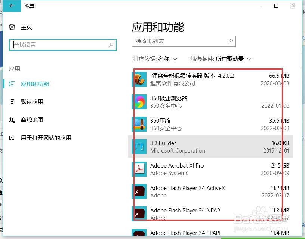Click the Microsoft Corporation publisher text
Viewport: 305px width, 239px height.
(178, 151)
